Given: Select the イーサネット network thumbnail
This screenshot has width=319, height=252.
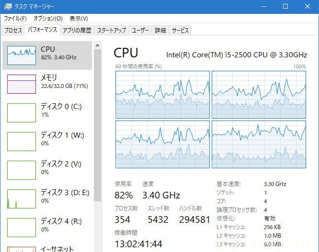Looking at the screenshot, I should (x=22, y=249).
